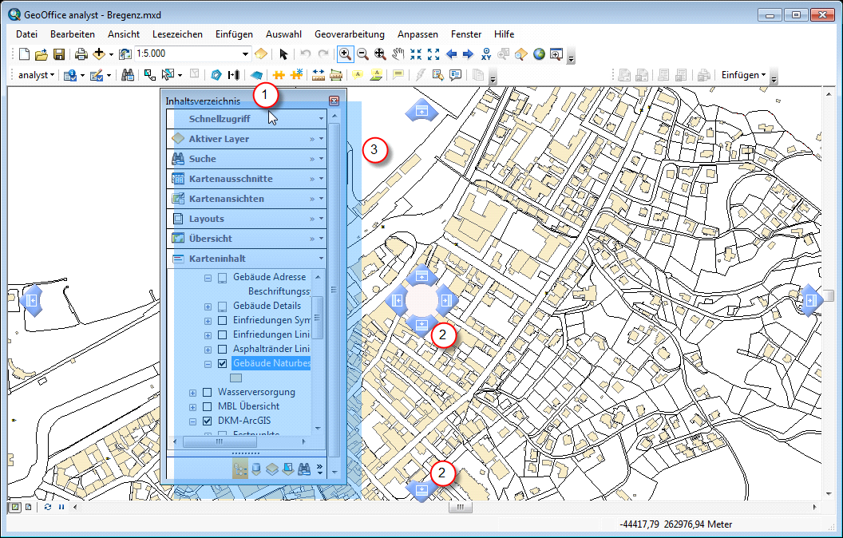Enable the Wasserversorgung layer checkbox
The height and width of the screenshot is (538, 843).
pyautogui.click(x=208, y=393)
